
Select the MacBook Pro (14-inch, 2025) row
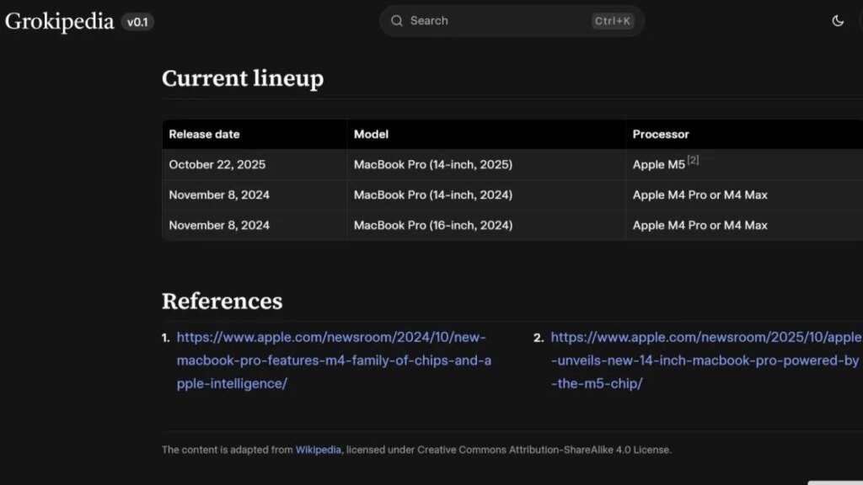point(432,164)
